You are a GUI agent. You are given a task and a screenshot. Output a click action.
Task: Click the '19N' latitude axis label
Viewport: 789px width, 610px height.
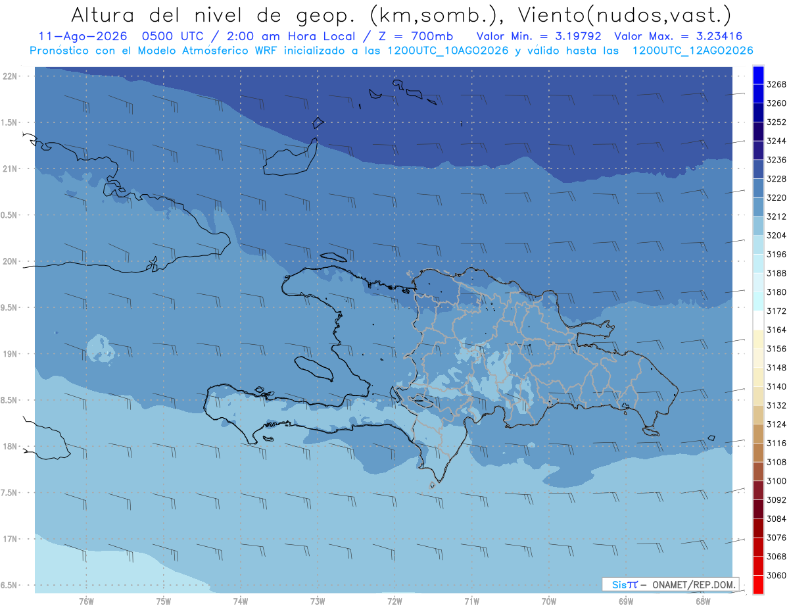pos(11,354)
